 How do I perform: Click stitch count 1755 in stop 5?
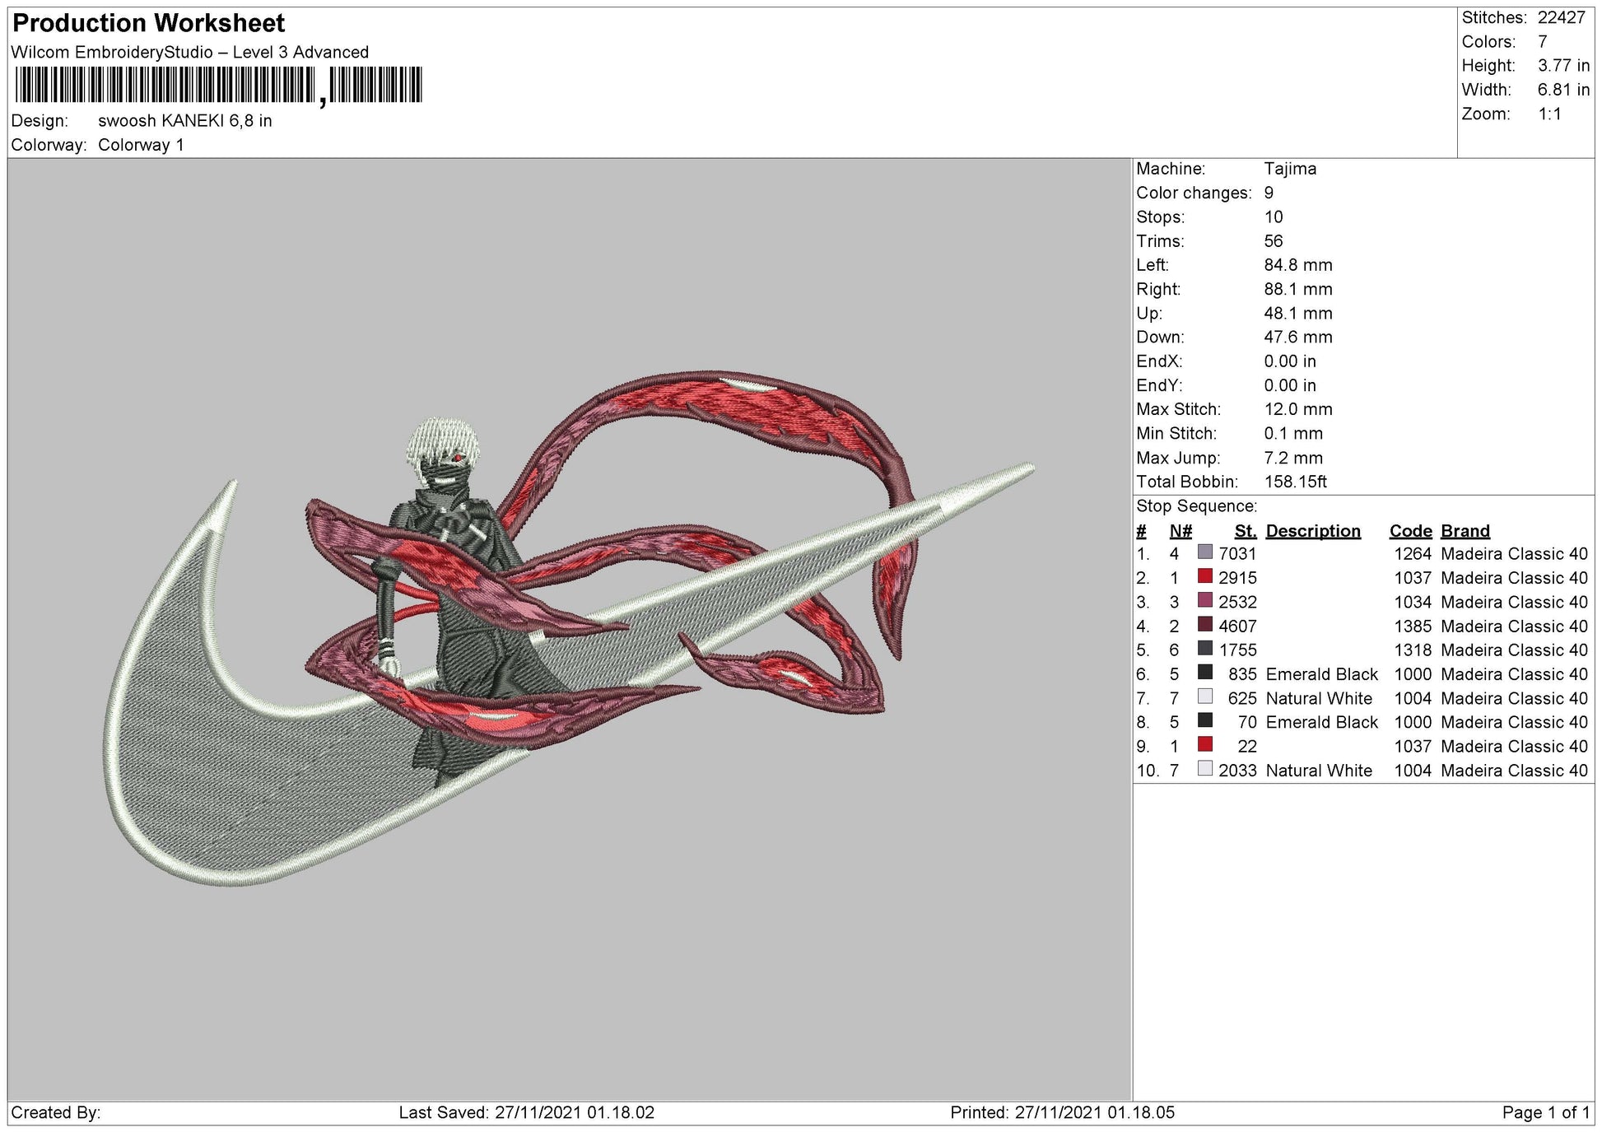click(x=1237, y=650)
